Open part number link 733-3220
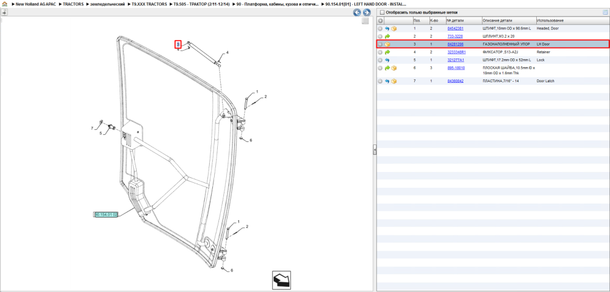 (455, 36)
